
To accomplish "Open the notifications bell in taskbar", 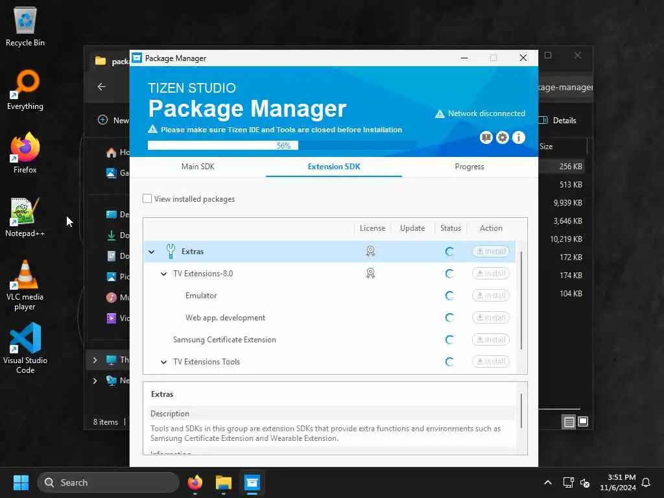I will [646, 482].
